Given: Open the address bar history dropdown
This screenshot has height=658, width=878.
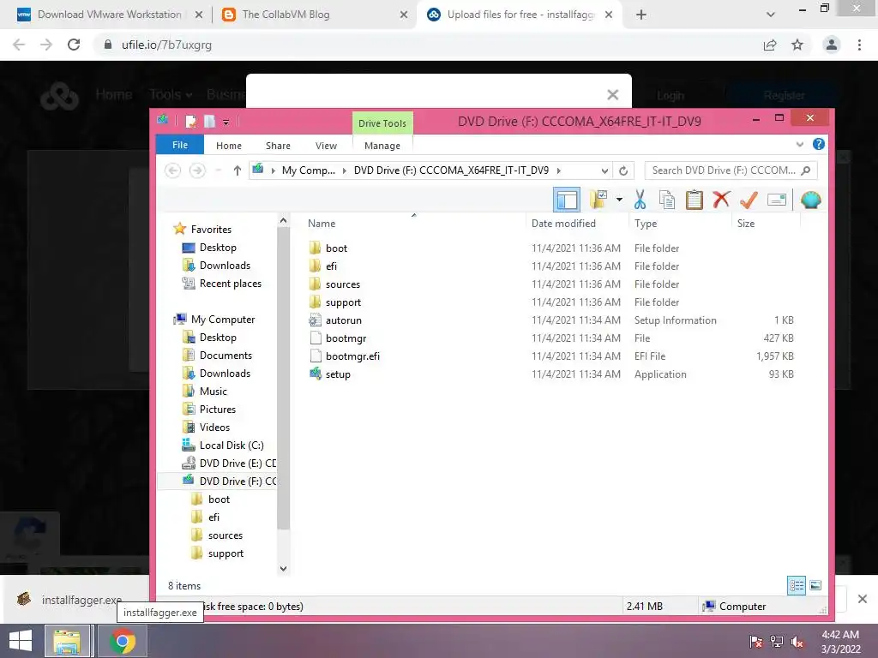Looking at the screenshot, I should tap(604, 170).
